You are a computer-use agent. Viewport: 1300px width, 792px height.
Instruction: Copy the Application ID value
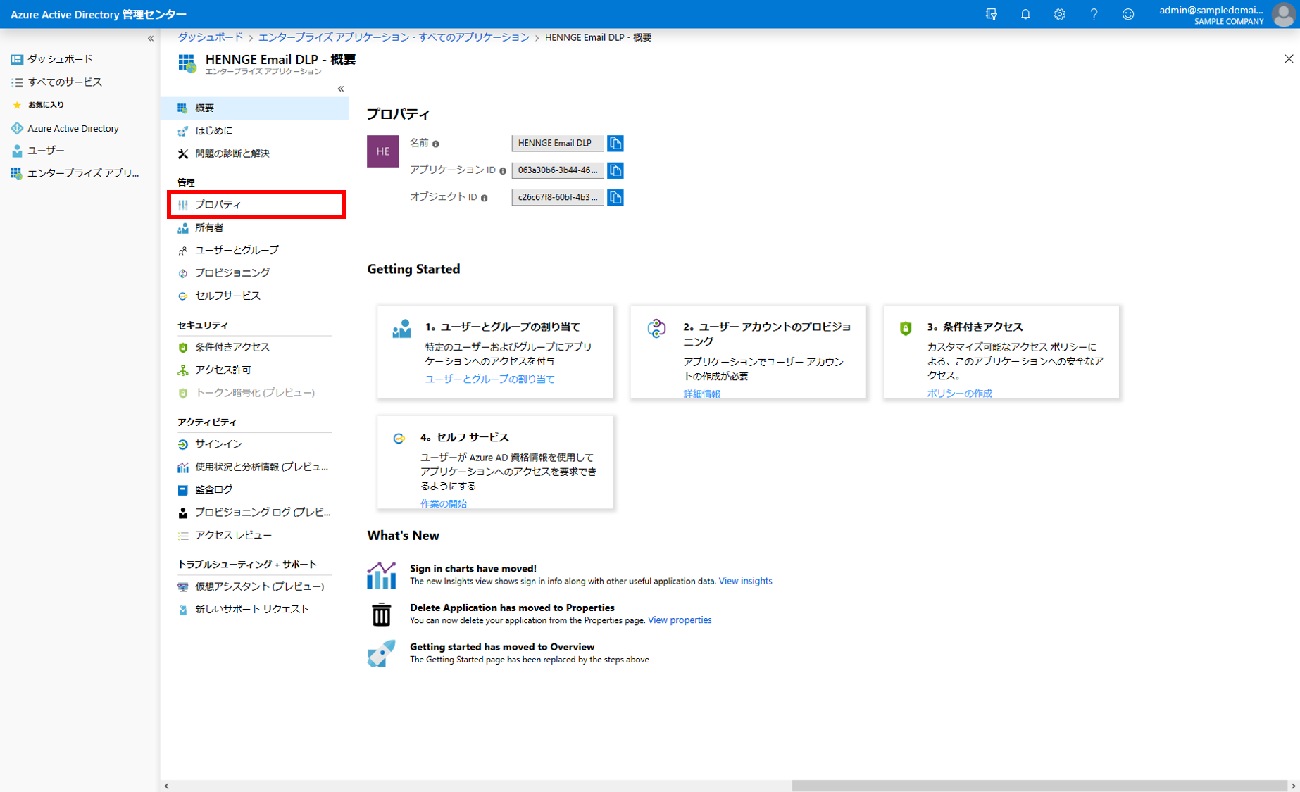pos(615,170)
